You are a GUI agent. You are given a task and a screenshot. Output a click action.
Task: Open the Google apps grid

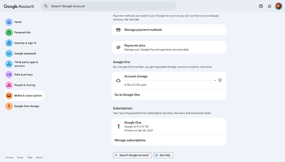click(x=270, y=6)
